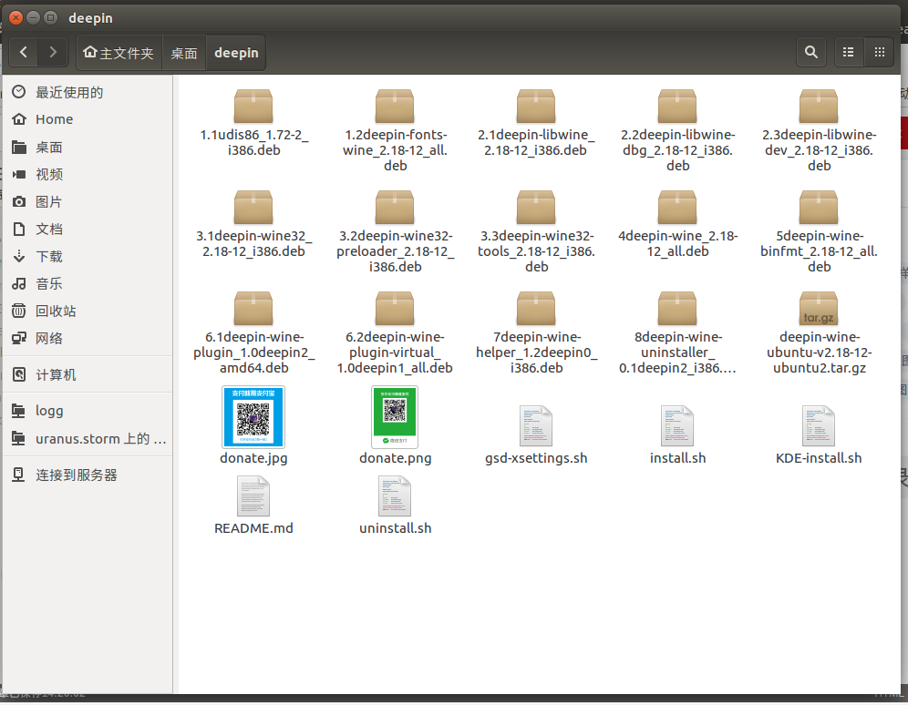This screenshot has height=705, width=908.
Task: Open 网络 in sidebar
Action: point(88,338)
